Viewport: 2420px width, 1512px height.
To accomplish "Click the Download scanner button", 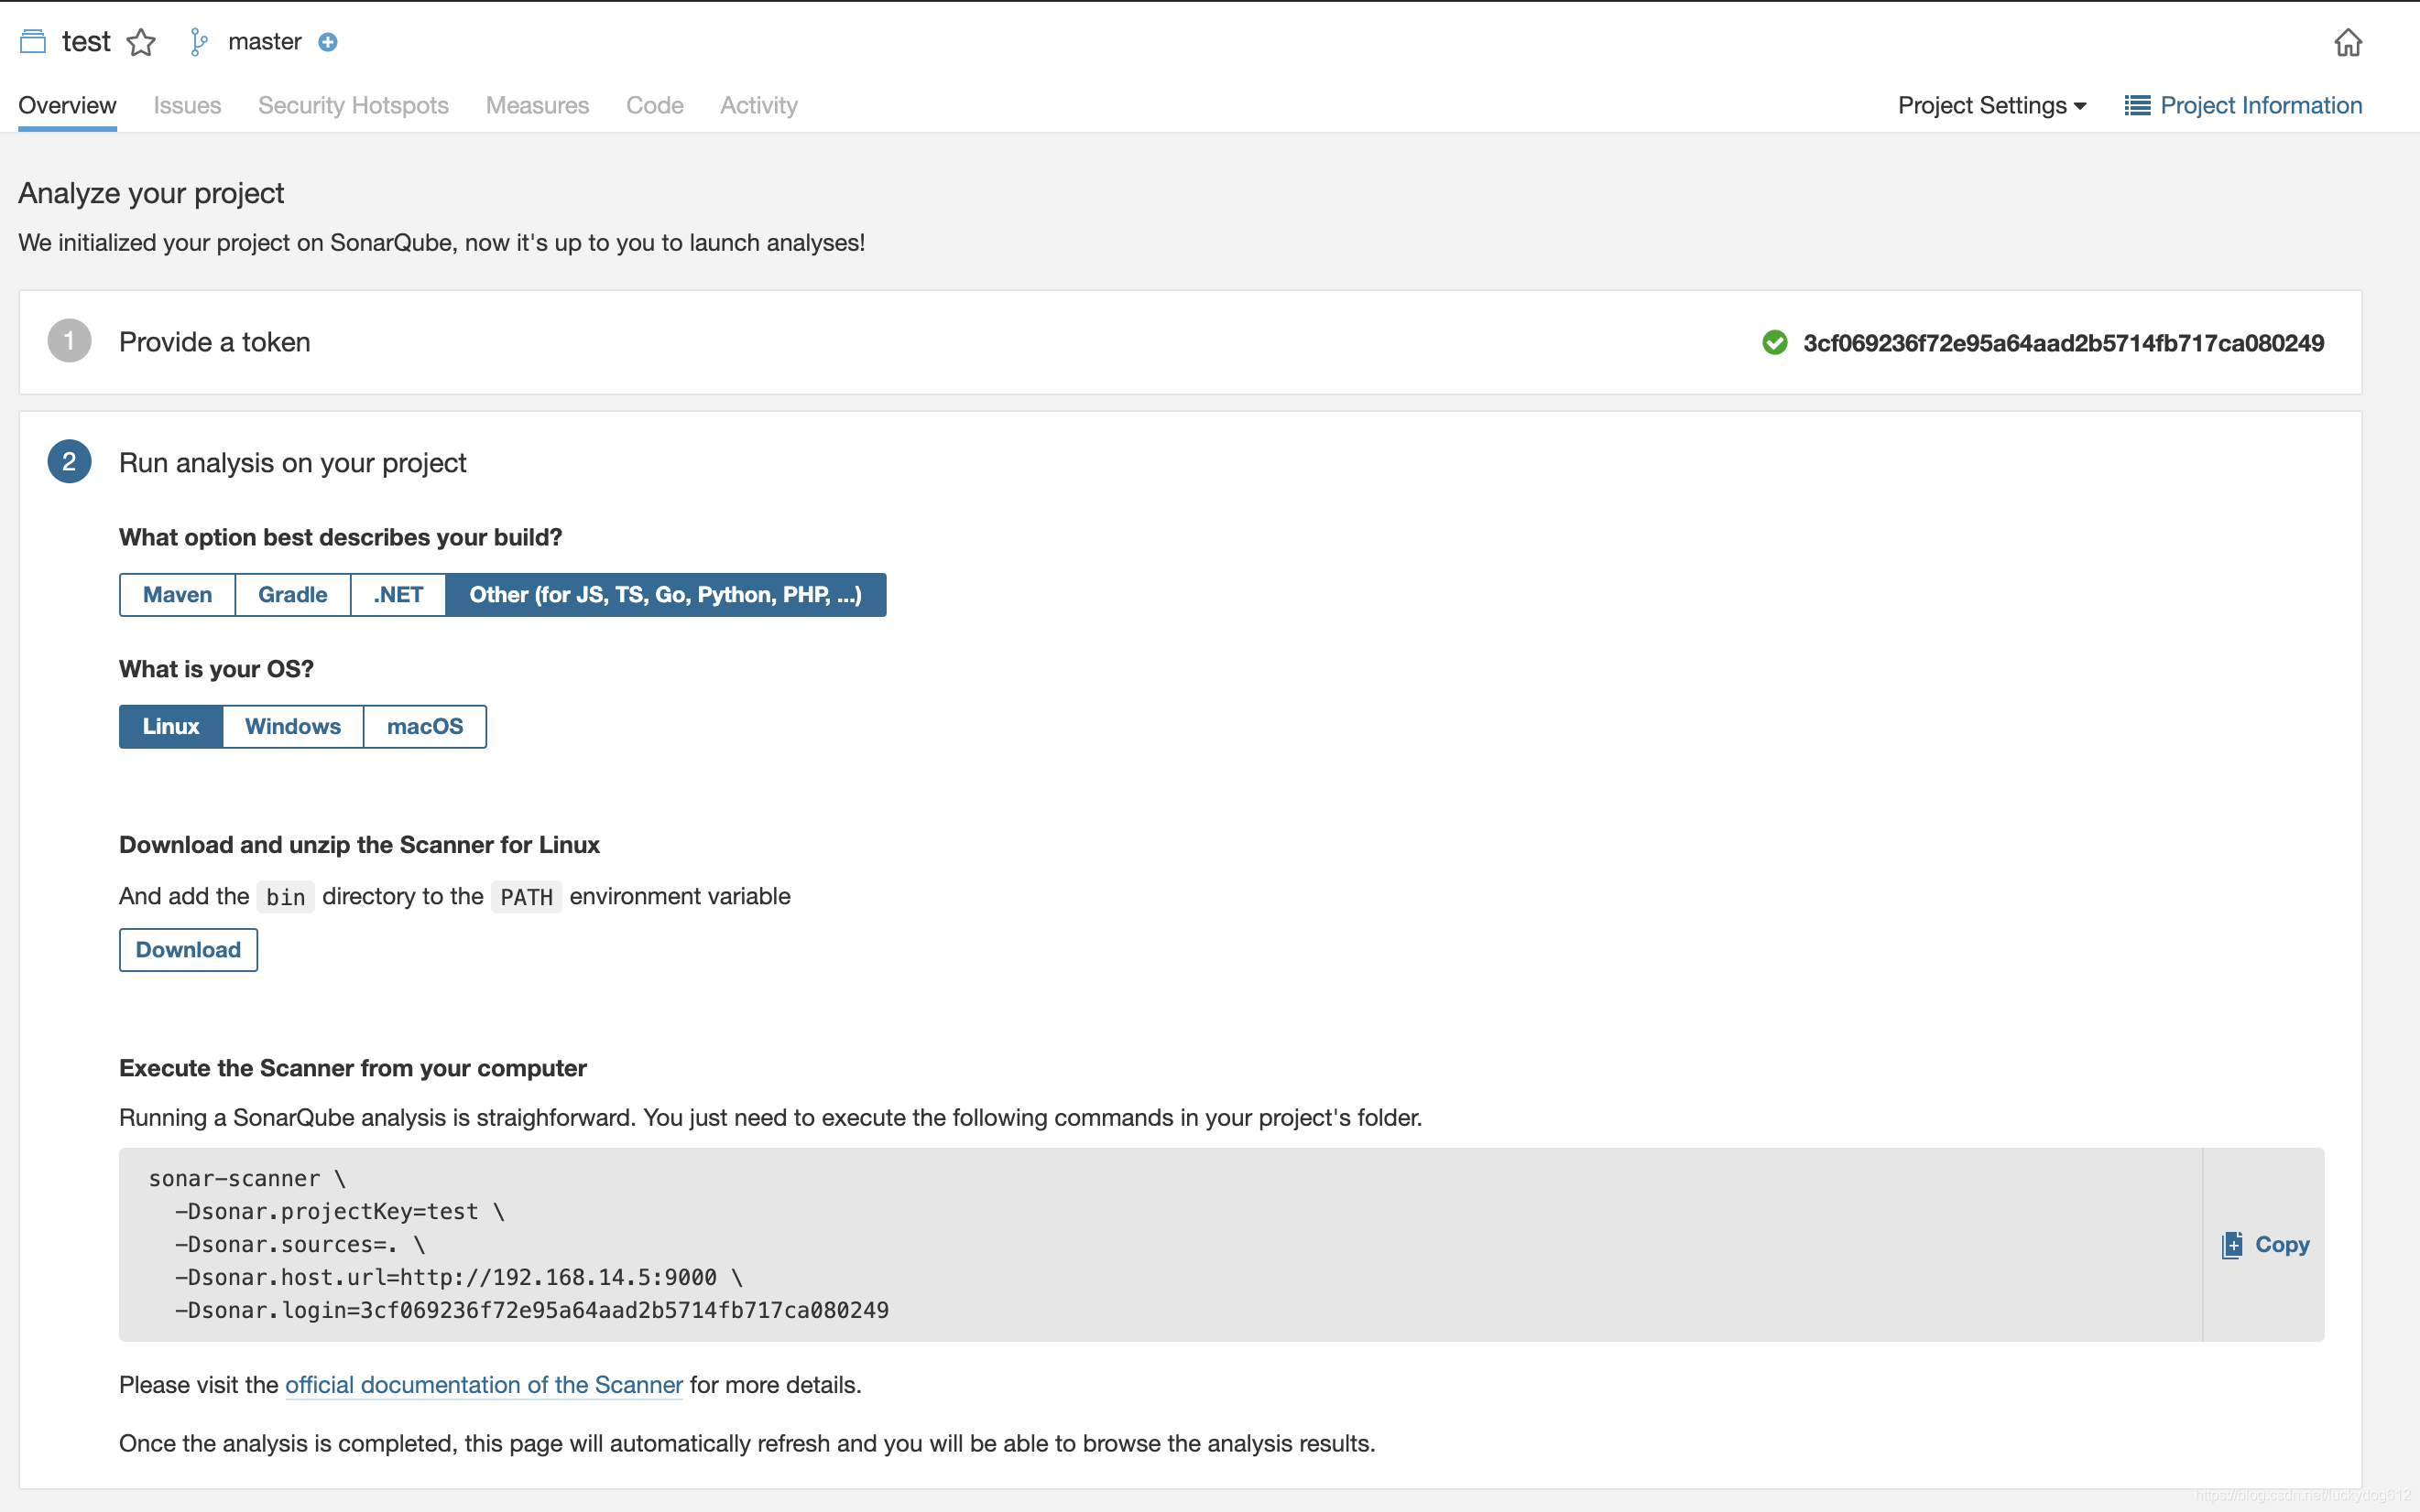I will click(x=188, y=949).
